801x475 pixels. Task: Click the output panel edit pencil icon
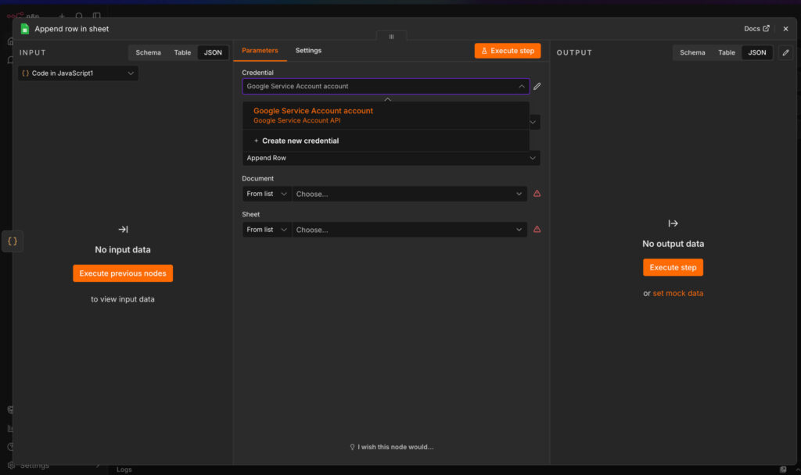tap(785, 52)
